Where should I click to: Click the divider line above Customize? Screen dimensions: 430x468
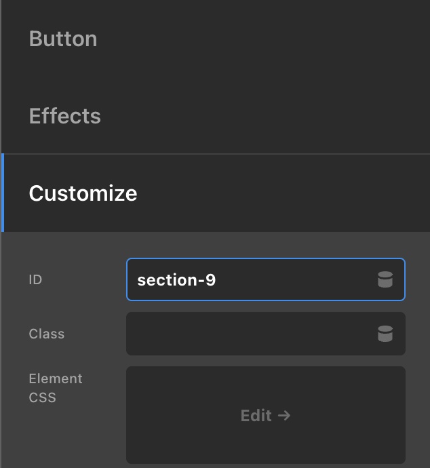click(x=215, y=154)
